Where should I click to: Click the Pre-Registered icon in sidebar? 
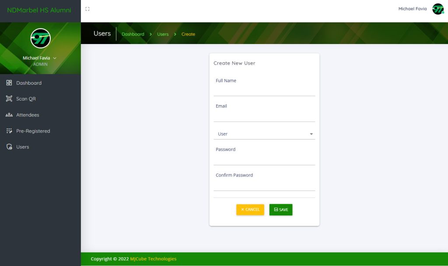[x=9, y=131]
